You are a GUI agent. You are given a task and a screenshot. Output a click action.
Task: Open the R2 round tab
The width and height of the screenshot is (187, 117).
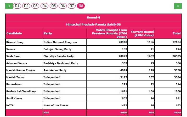(x=26, y=6)
